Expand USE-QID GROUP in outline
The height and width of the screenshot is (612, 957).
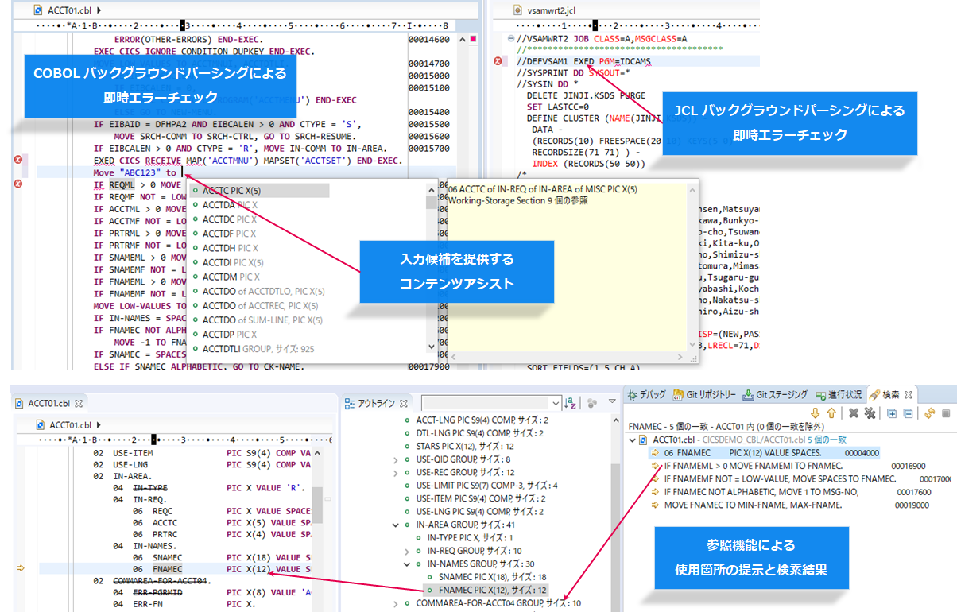[x=396, y=459]
